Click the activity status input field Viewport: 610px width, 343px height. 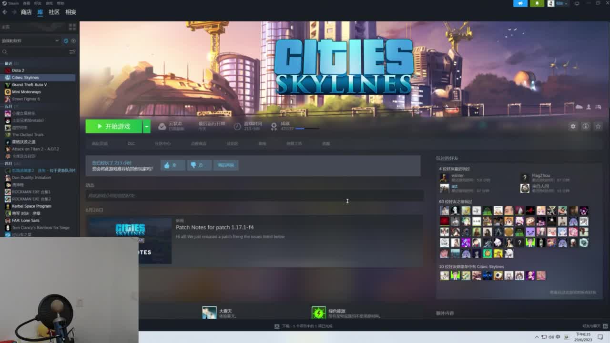[x=254, y=195]
